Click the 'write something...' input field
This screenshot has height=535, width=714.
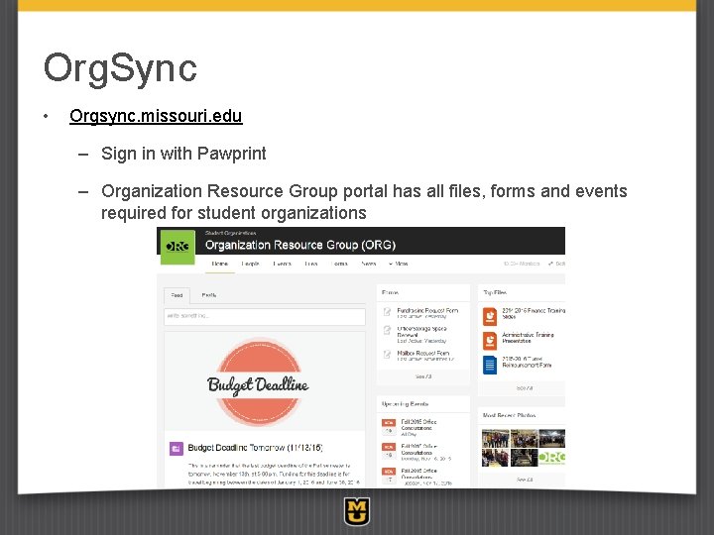264,316
